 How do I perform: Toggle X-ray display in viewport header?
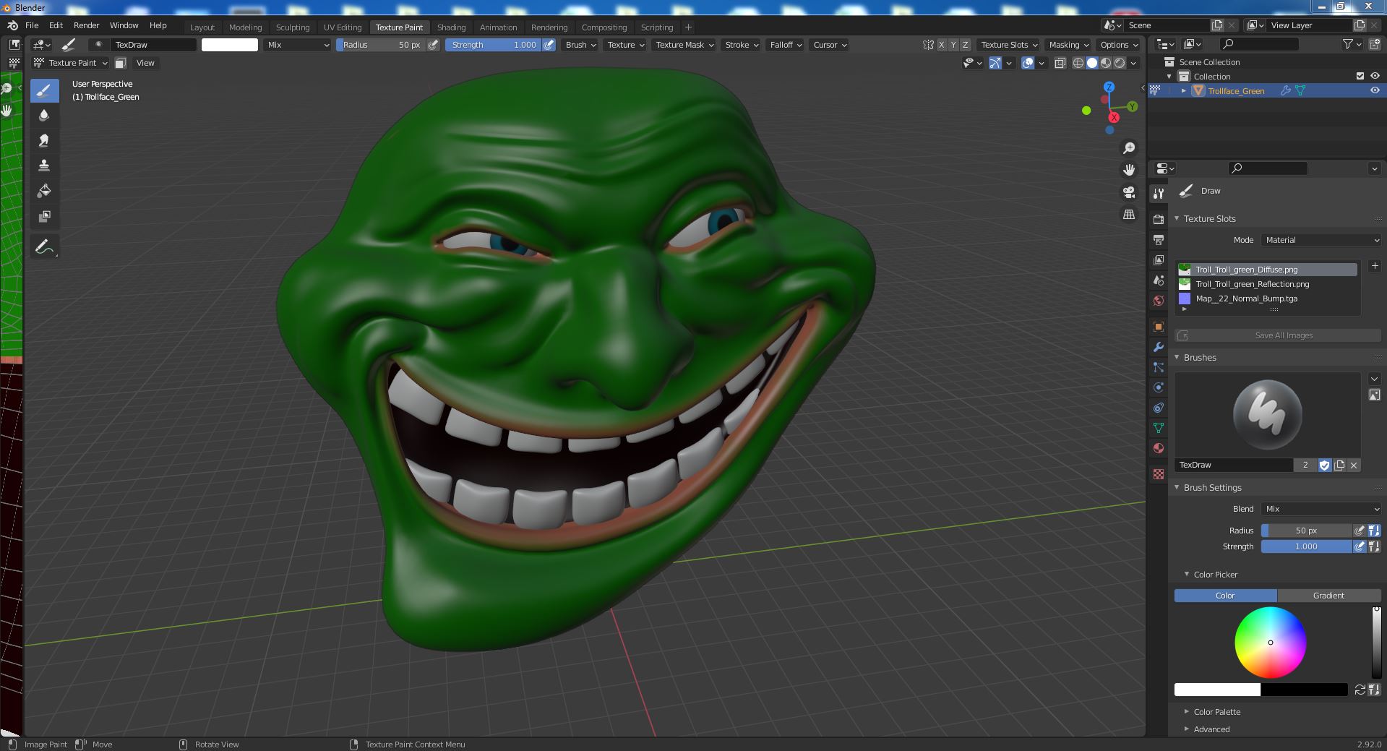(x=1060, y=63)
